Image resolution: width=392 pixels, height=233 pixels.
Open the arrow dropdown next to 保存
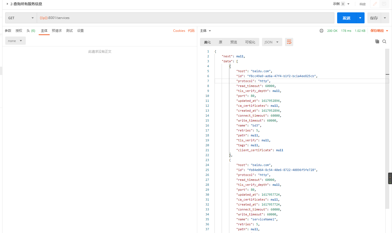coord(385,18)
